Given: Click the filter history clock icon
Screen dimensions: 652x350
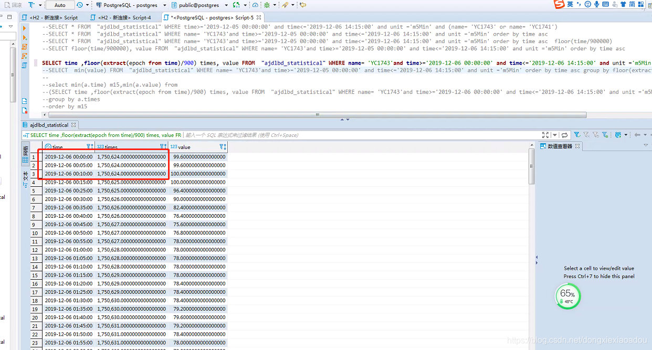Looking at the screenshot, I should click(618, 135).
